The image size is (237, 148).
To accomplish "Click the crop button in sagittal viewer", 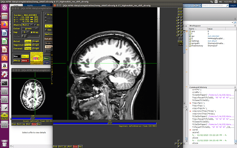I will pyautogui.click(x=180, y=41).
